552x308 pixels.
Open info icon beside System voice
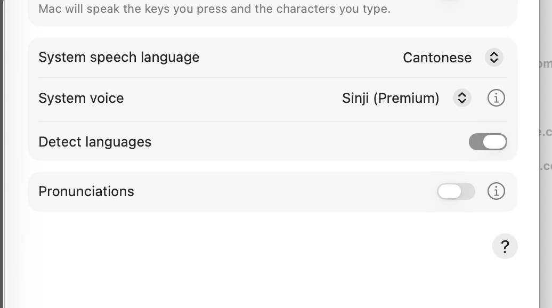[496, 98]
